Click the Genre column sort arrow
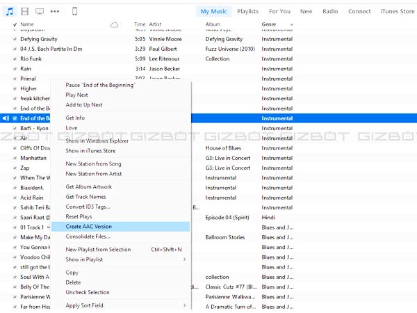 [291, 24]
